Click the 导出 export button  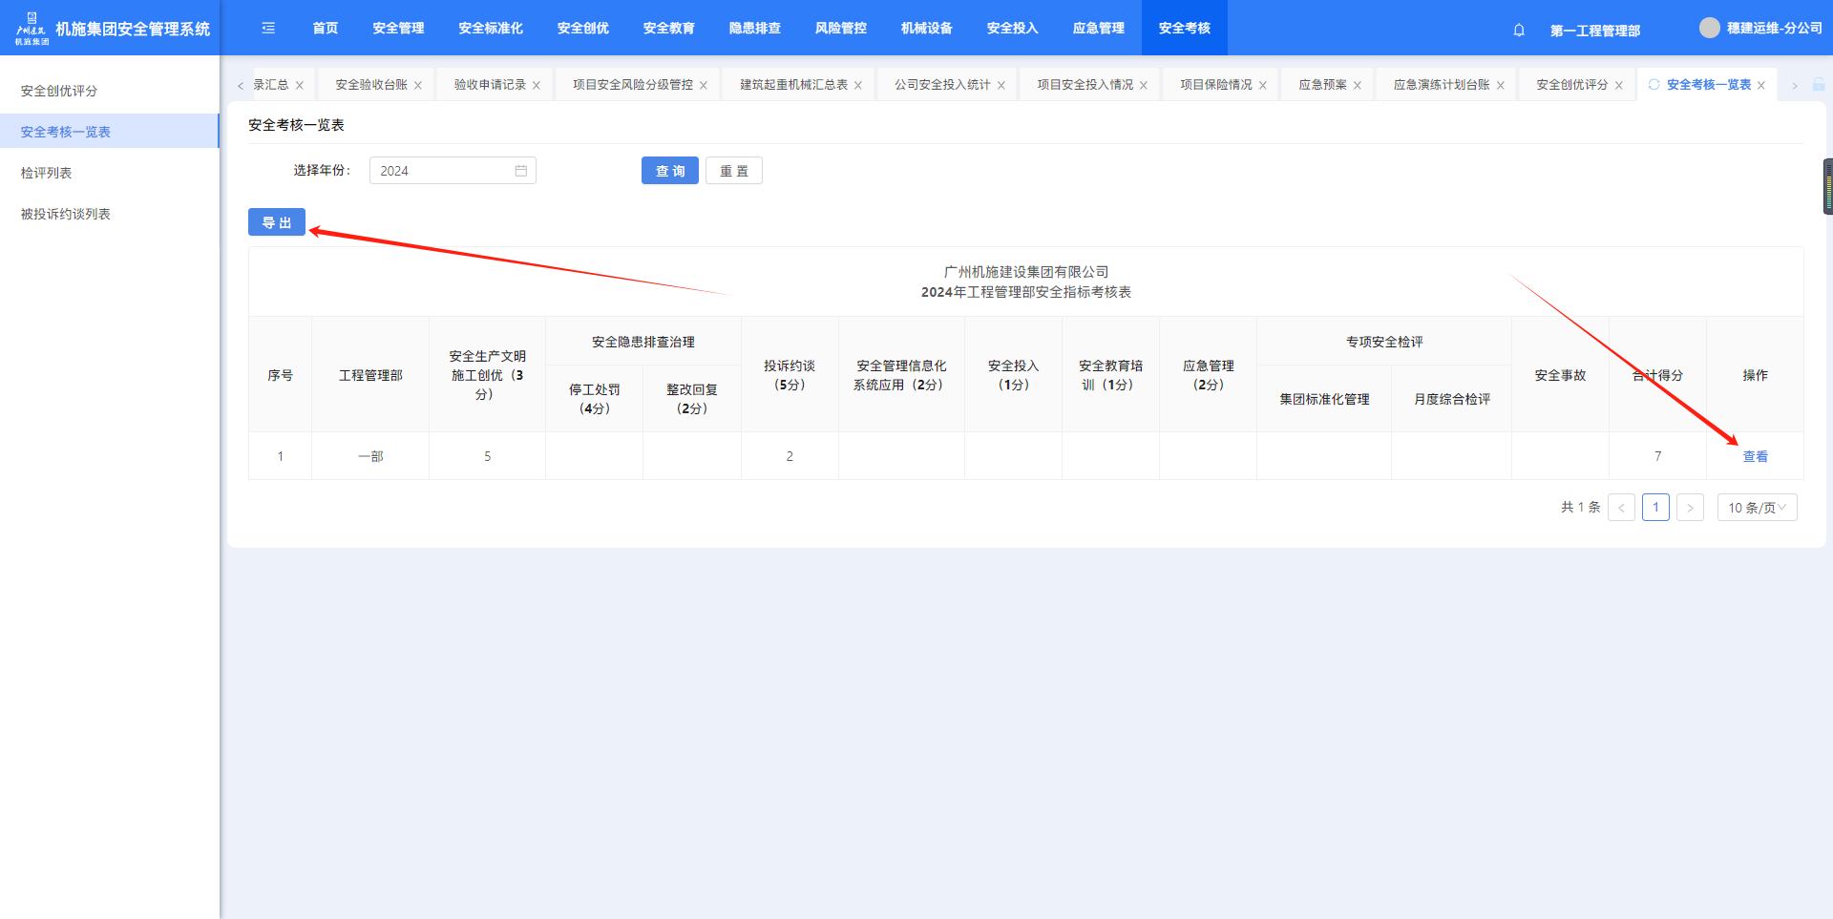tap(277, 222)
